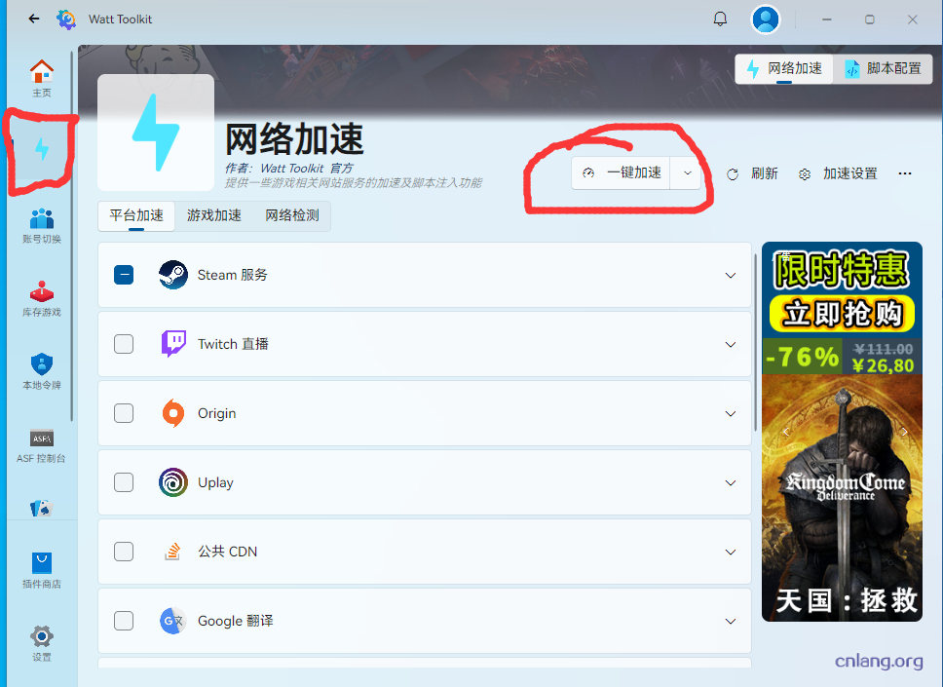Click the 公共 CDN logo icon
943x687 pixels.
coord(173,552)
